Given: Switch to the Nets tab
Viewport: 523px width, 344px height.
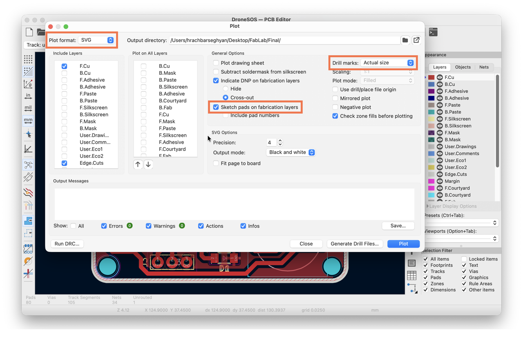Looking at the screenshot, I should (484, 67).
